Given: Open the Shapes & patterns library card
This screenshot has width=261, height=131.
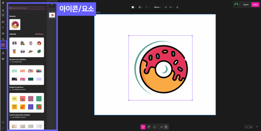Looking at the screenshot, I should [27, 75].
